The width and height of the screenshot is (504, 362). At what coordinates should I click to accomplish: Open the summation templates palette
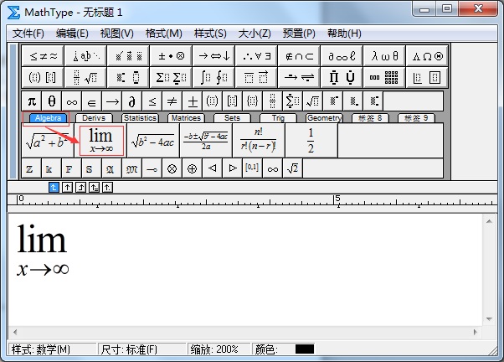click(x=172, y=77)
